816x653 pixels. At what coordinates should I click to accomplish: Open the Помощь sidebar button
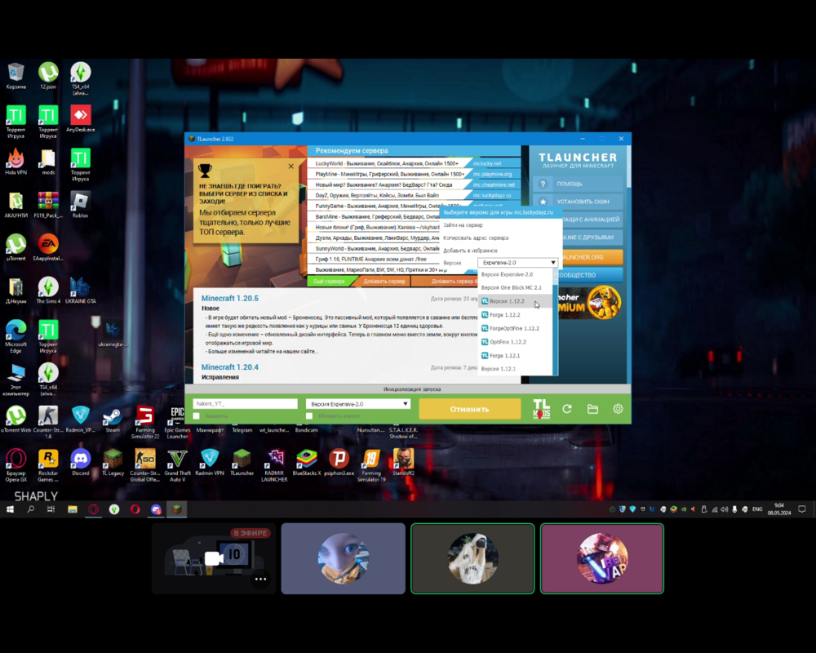point(578,184)
